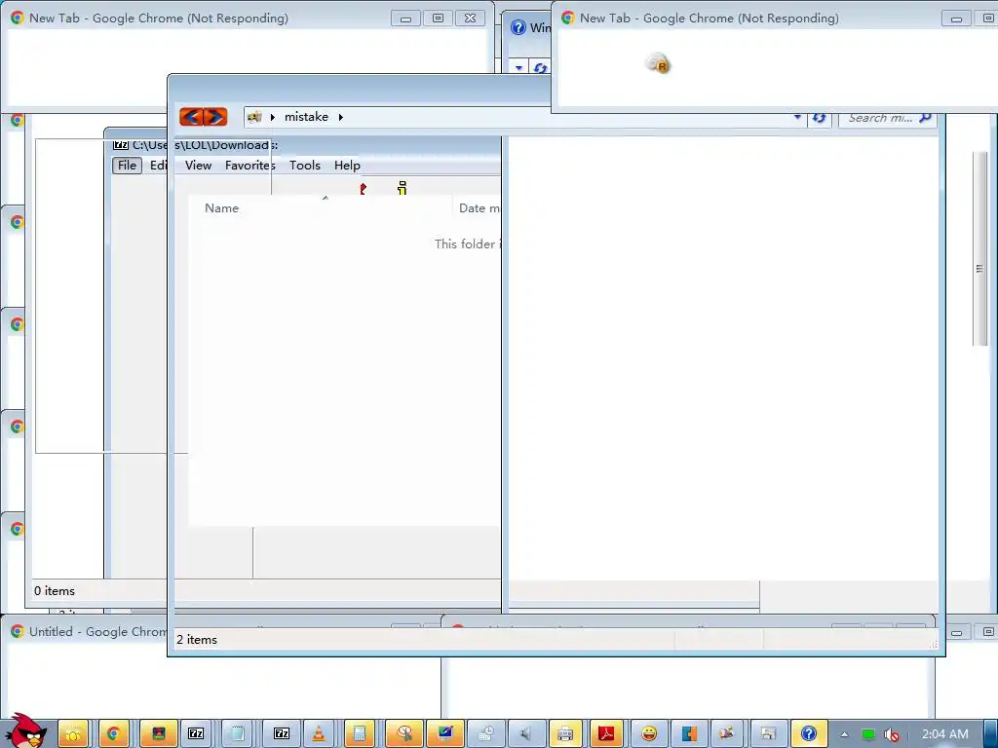Click the C:\Users\LOL\Downloads 7-Zip title text

point(205,145)
